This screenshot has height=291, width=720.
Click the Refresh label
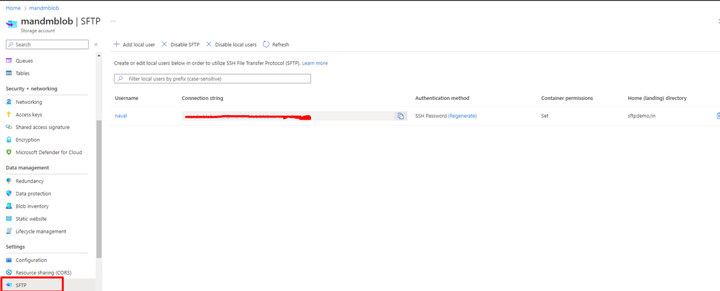[281, 44]
